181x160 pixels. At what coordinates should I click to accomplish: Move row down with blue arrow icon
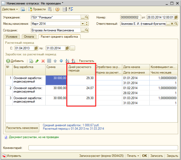point(61,61)
